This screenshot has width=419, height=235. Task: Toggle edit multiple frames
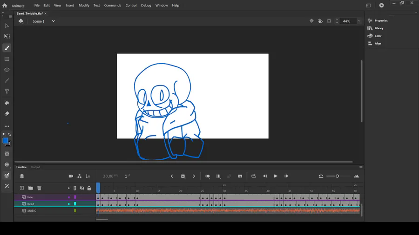click(x=218, y=176)
